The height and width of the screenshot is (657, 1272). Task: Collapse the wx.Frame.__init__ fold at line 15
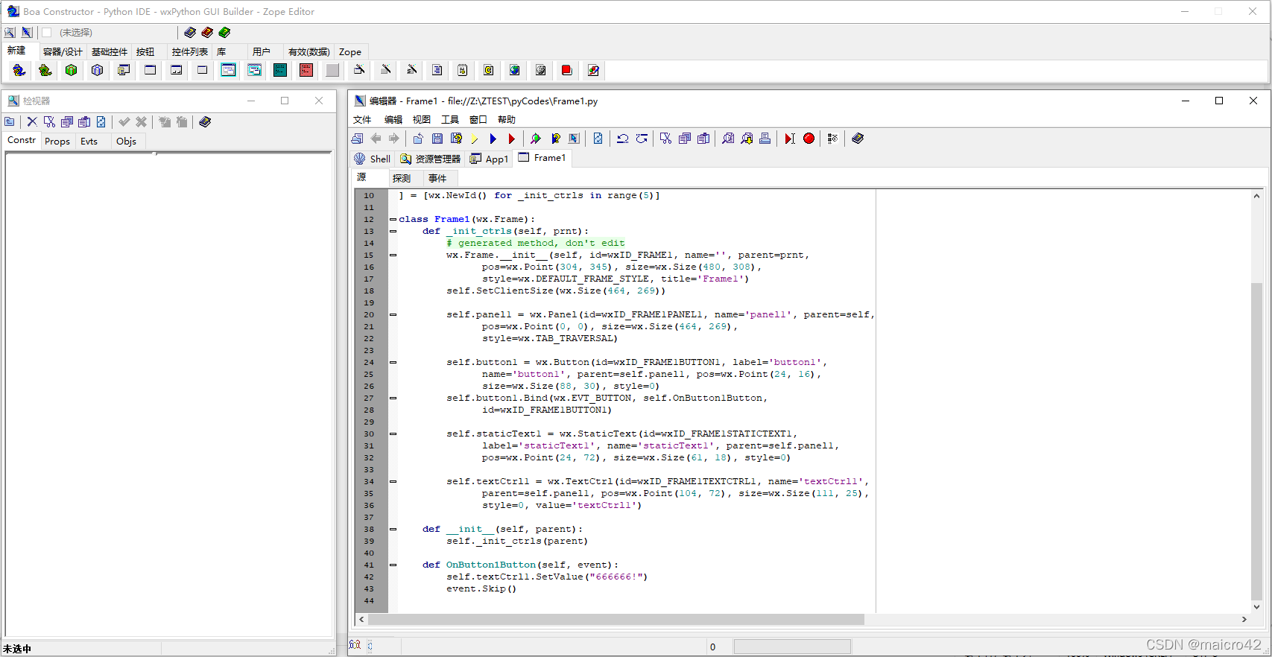pos(393,255)
